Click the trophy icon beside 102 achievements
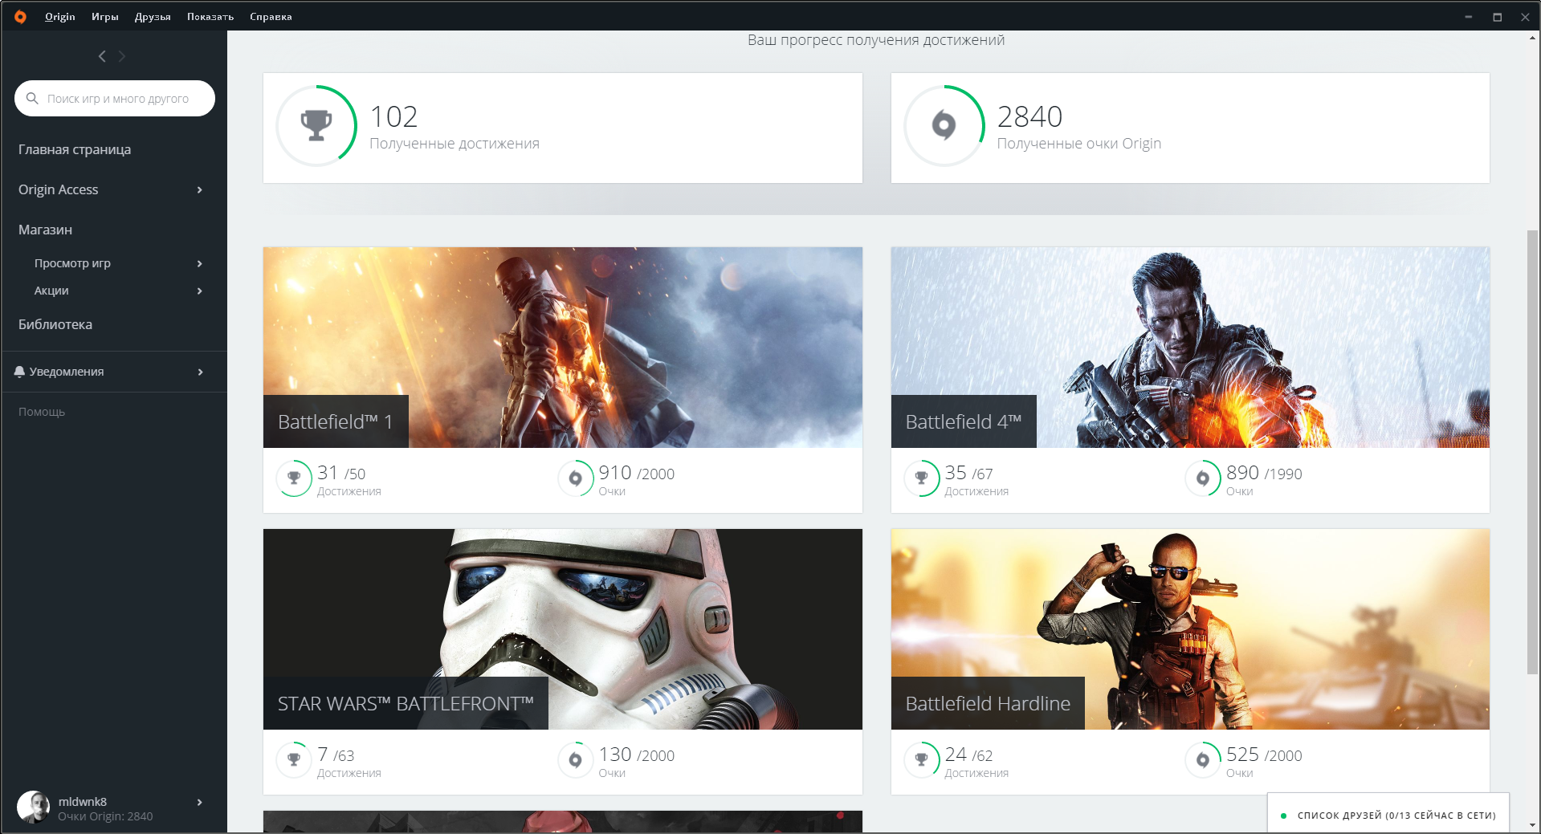 (x=316, y=125)
